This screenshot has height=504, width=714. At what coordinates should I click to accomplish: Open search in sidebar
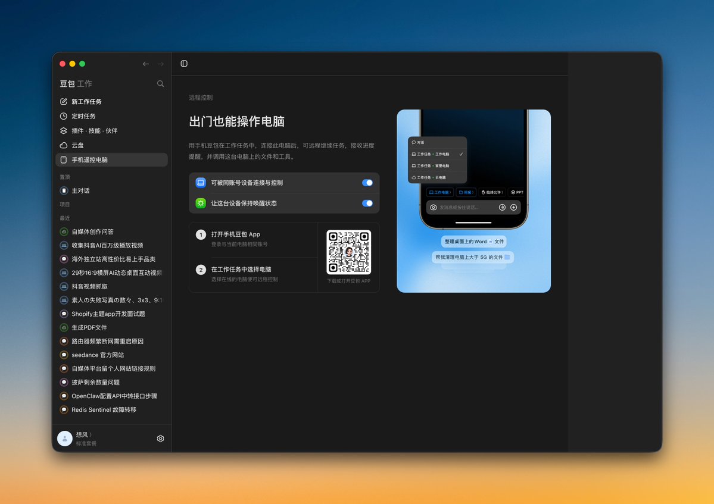click(160, 84)
